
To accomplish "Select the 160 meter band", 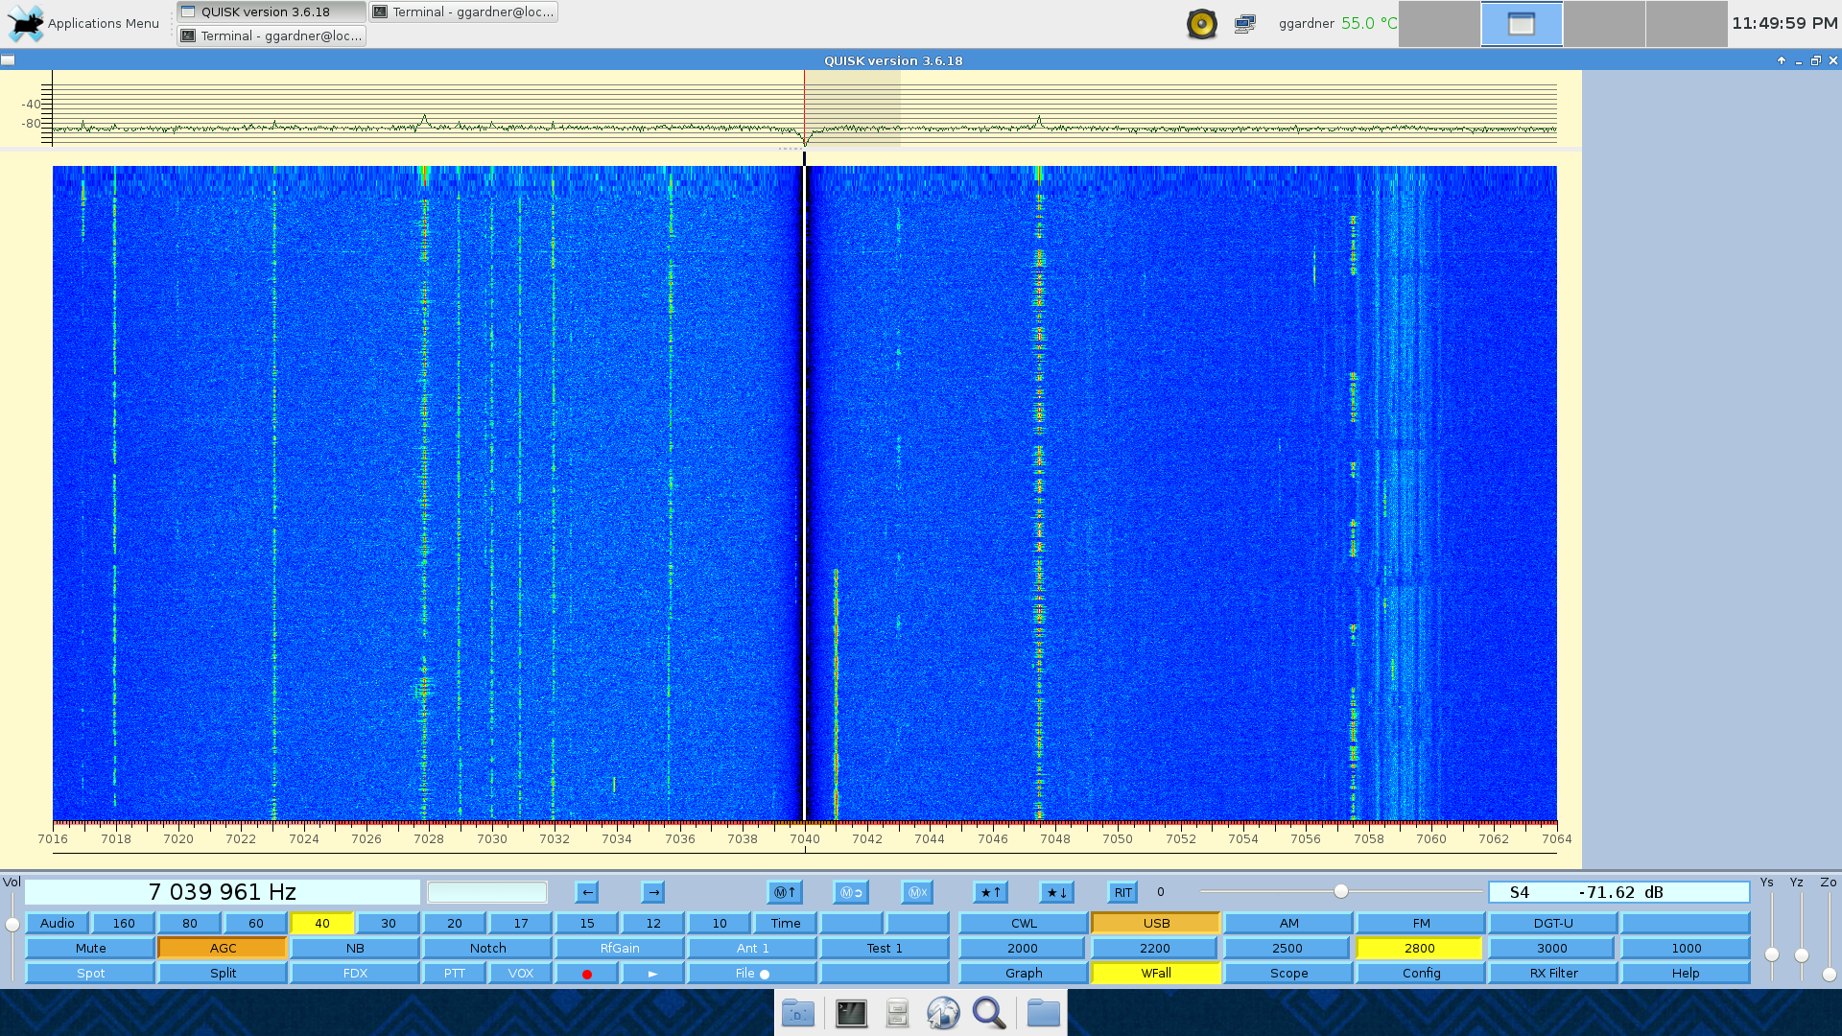I will 124,924.
